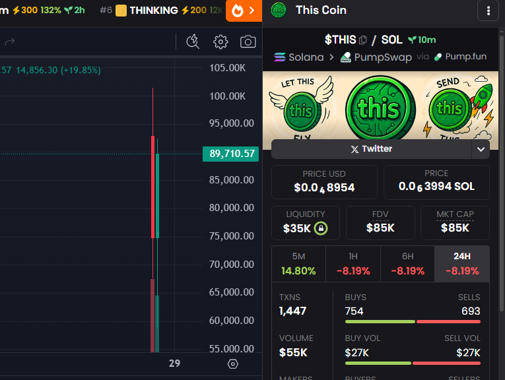Take a chart snapshot with camera icon
This screenshot has width=505, height=380.
tap(248, 42)
